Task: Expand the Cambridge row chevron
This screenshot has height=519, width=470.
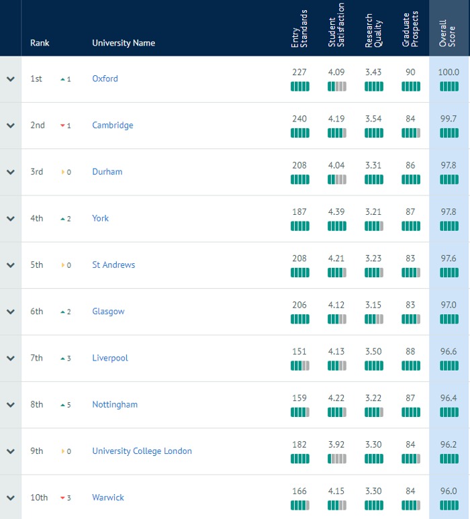Action: click(11, 126)
